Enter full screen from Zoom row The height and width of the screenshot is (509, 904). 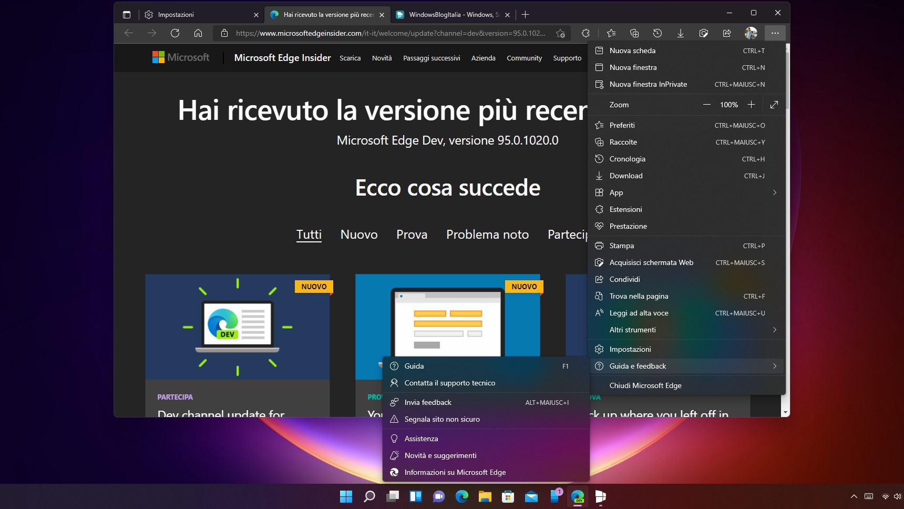[x=774, y=105]
